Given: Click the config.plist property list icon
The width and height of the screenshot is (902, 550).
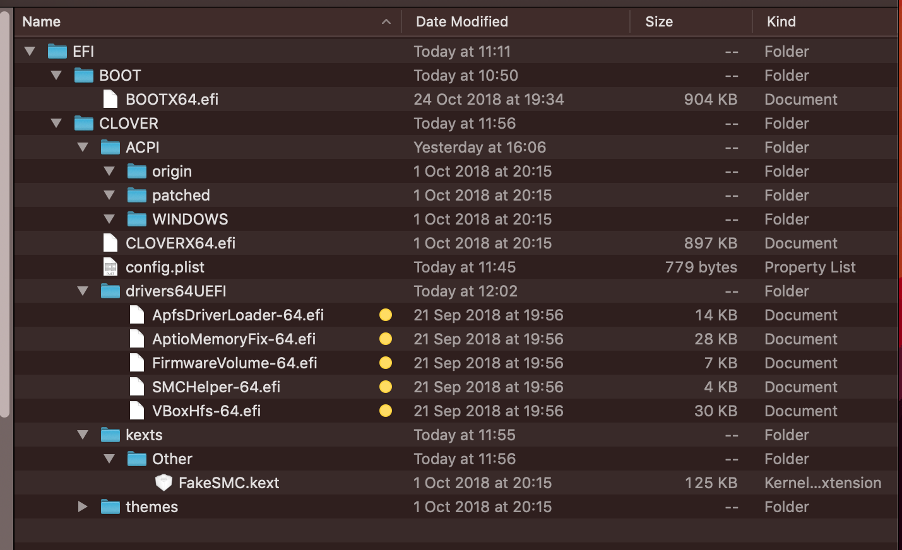Looking at the screenshot, I should tap(110, 267).
